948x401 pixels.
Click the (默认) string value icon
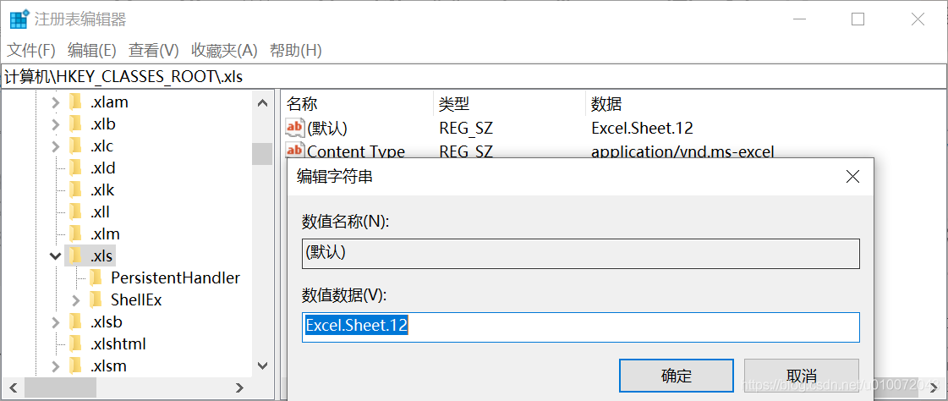coord(294,128)
